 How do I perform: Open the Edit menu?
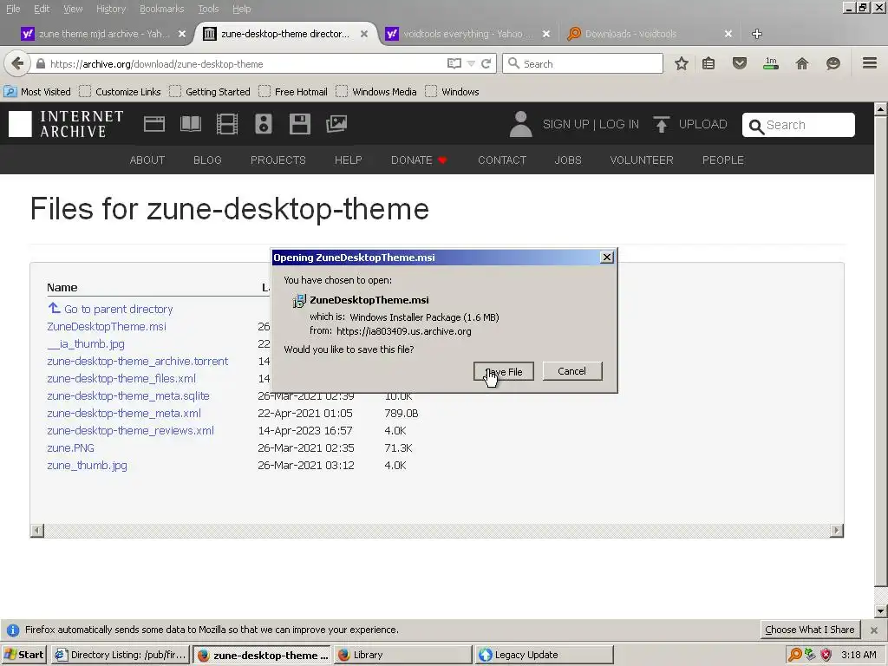coord(42,9)
